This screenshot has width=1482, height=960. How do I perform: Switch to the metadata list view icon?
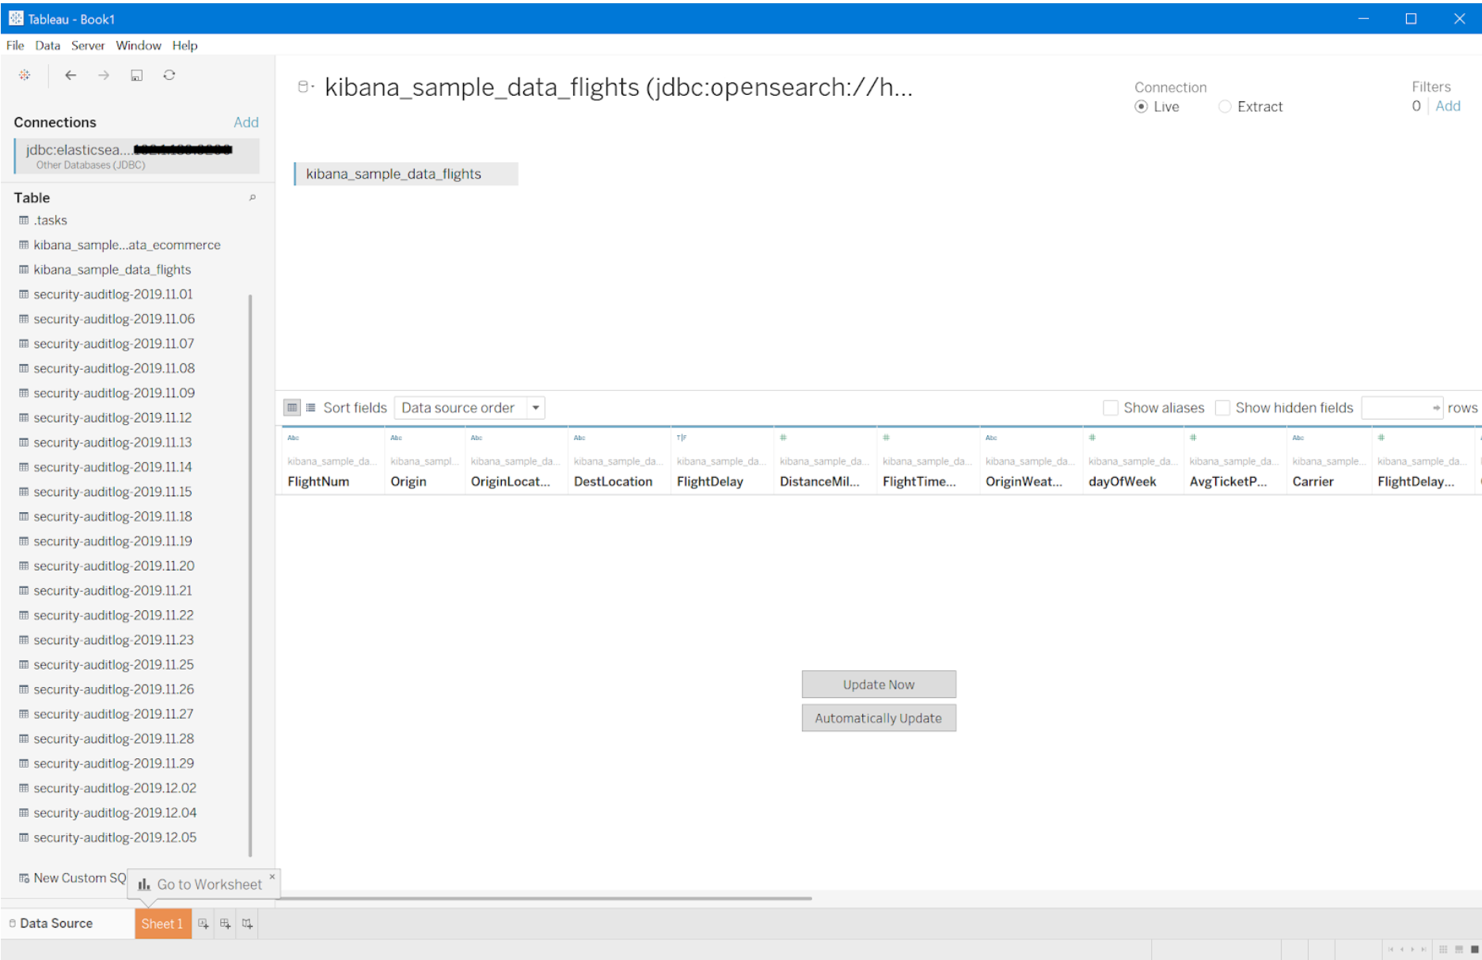pyautogui.click(x=311, y=408)
